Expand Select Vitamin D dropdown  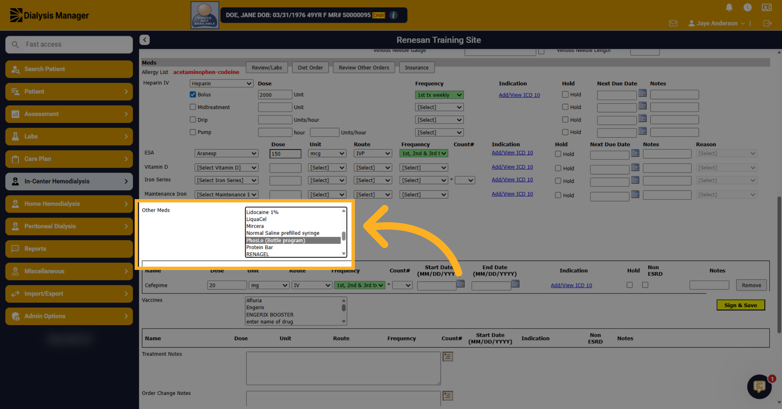(226, 168)
